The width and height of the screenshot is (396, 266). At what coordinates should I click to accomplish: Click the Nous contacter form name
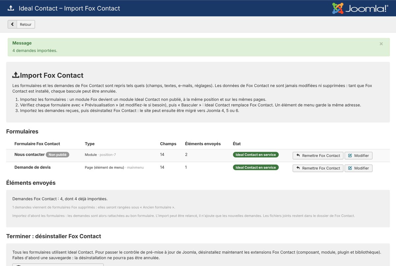(x=29, y=154)
